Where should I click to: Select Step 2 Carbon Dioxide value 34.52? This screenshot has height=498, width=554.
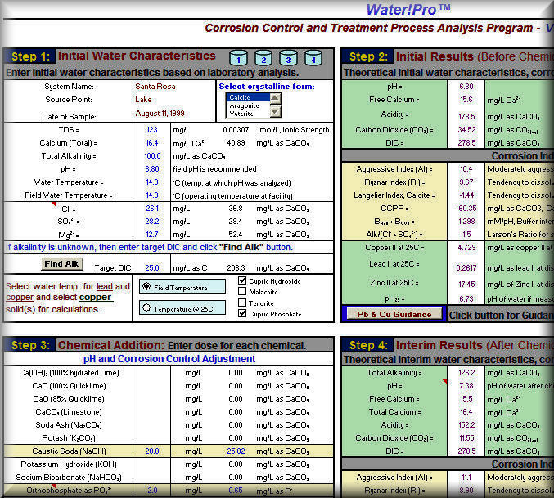pyautogui.click(x=466, y=130)
